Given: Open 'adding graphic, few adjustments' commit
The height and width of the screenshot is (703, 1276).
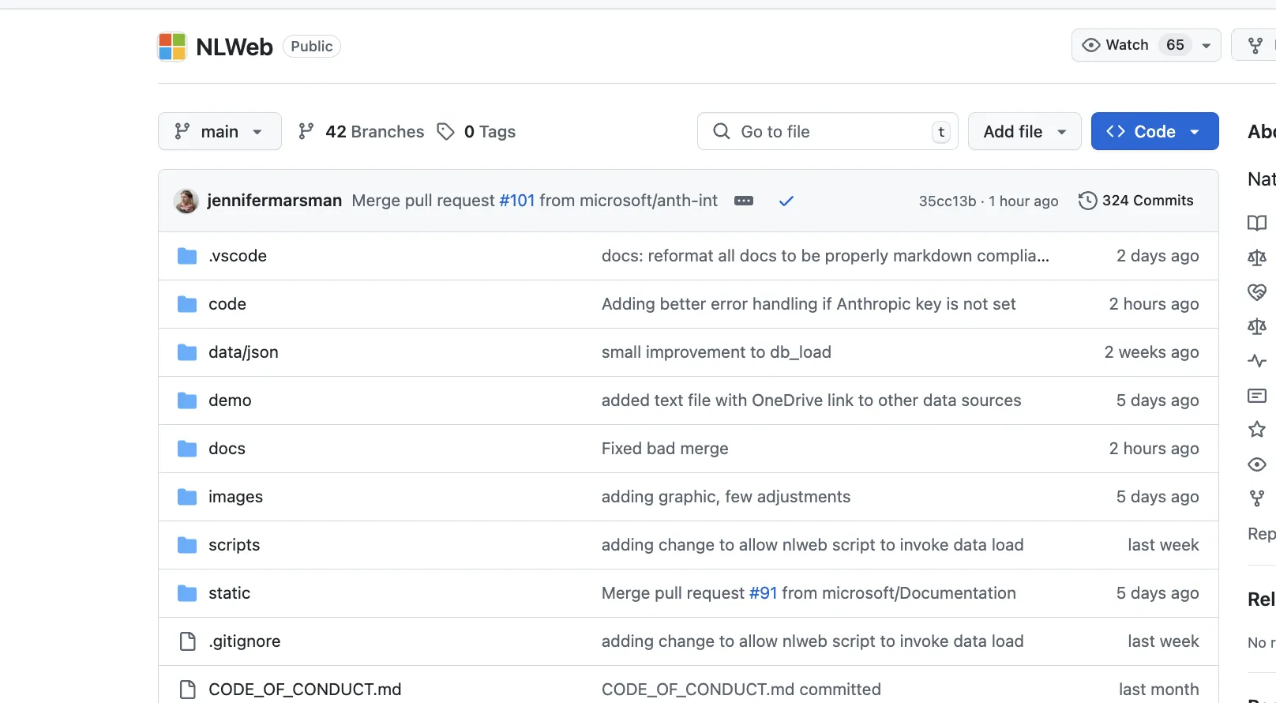Looking at the screenshot, I should pos(726,497).
